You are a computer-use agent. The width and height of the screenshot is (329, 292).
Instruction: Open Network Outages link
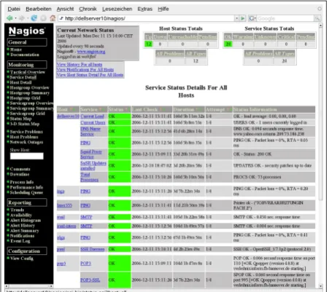pyautogui.click(x=26, y=142)
